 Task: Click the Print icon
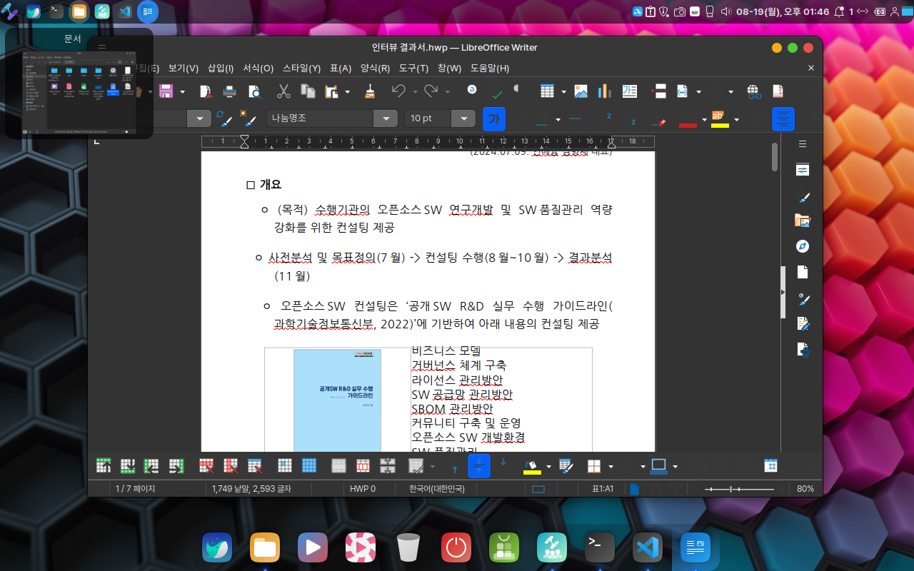click(x=229, y=91)
